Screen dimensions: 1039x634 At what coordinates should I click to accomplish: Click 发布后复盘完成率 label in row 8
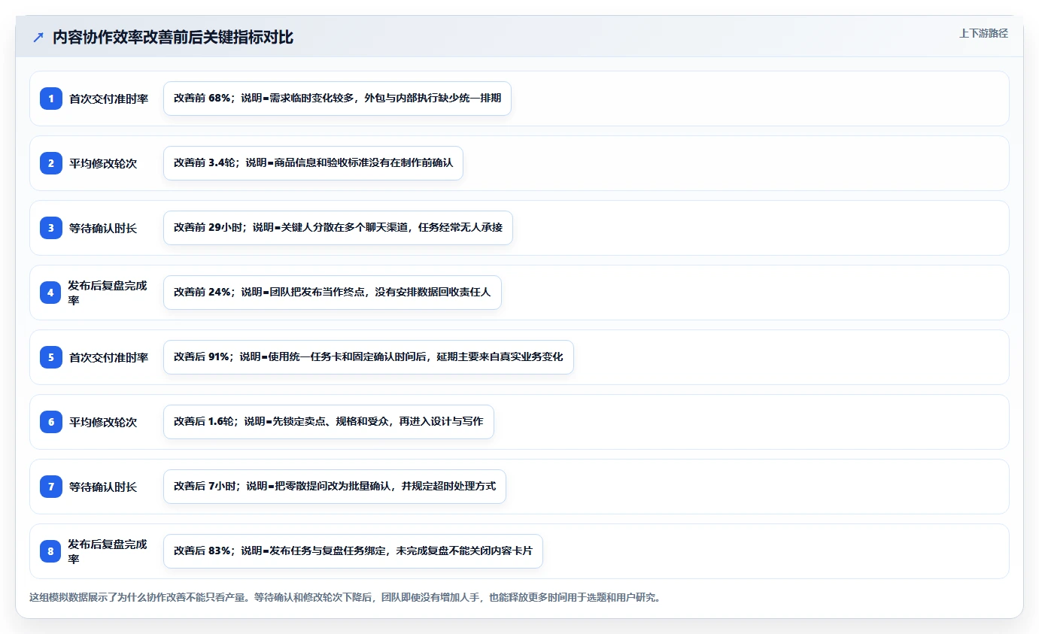tap(108, 551)
